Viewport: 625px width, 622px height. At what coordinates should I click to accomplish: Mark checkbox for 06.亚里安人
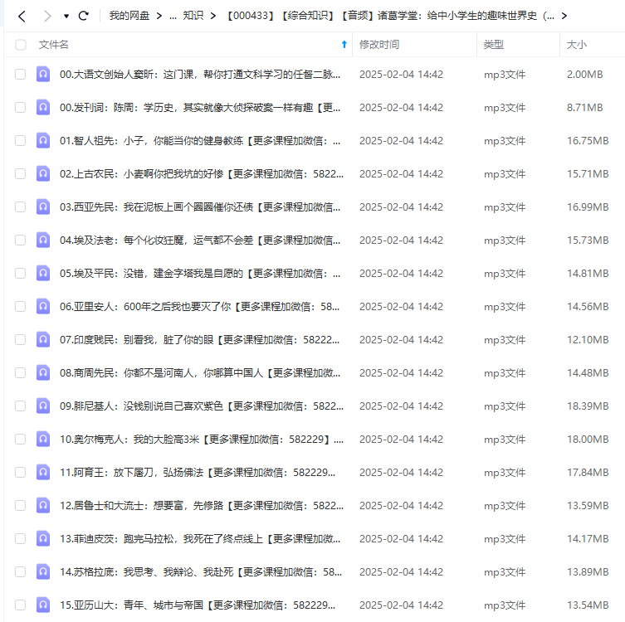point(20,307)
